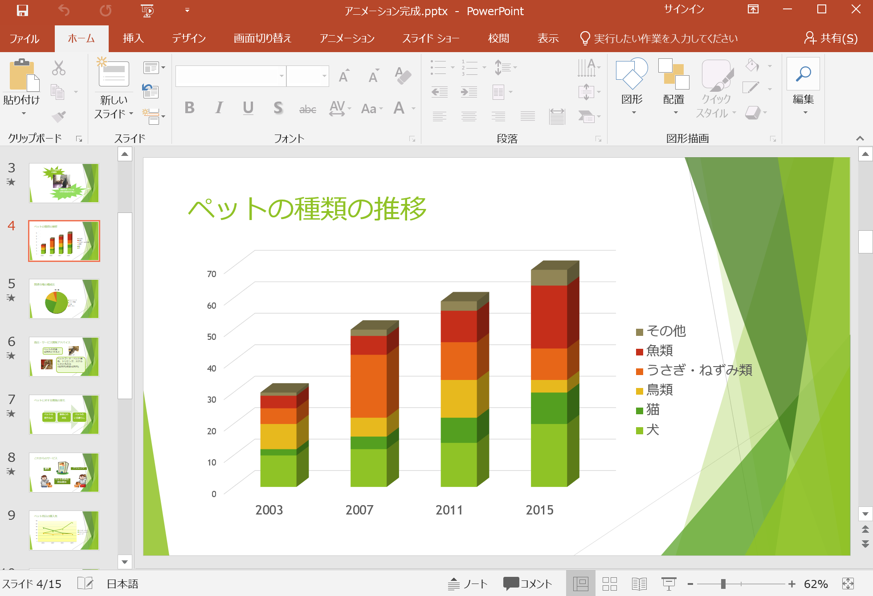
Task: Toggle the ノート notes pane
Action: point(468,584)
